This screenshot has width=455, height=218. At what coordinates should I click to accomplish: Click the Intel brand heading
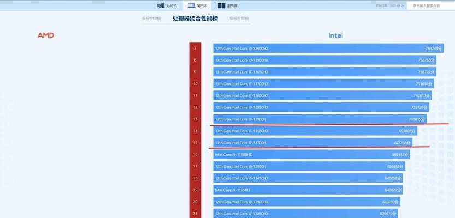coord(336,35)
